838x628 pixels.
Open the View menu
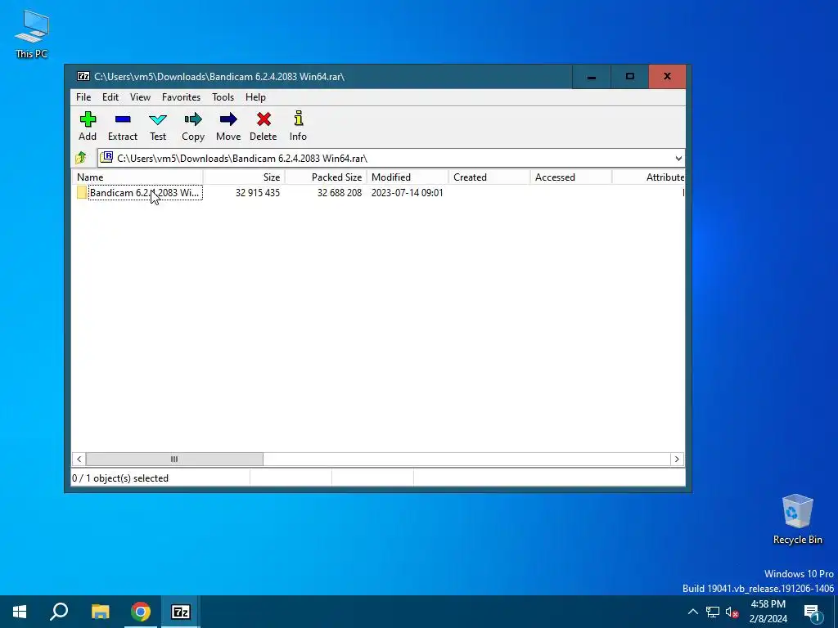[140, 97]
